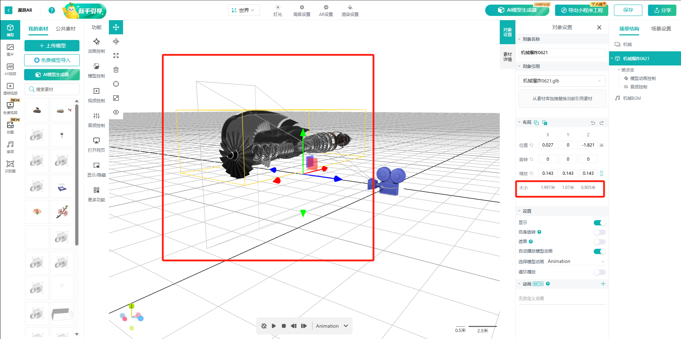Click the 上传模型 upload button
Screen dimensions: 681x339
tap(52, 46)
